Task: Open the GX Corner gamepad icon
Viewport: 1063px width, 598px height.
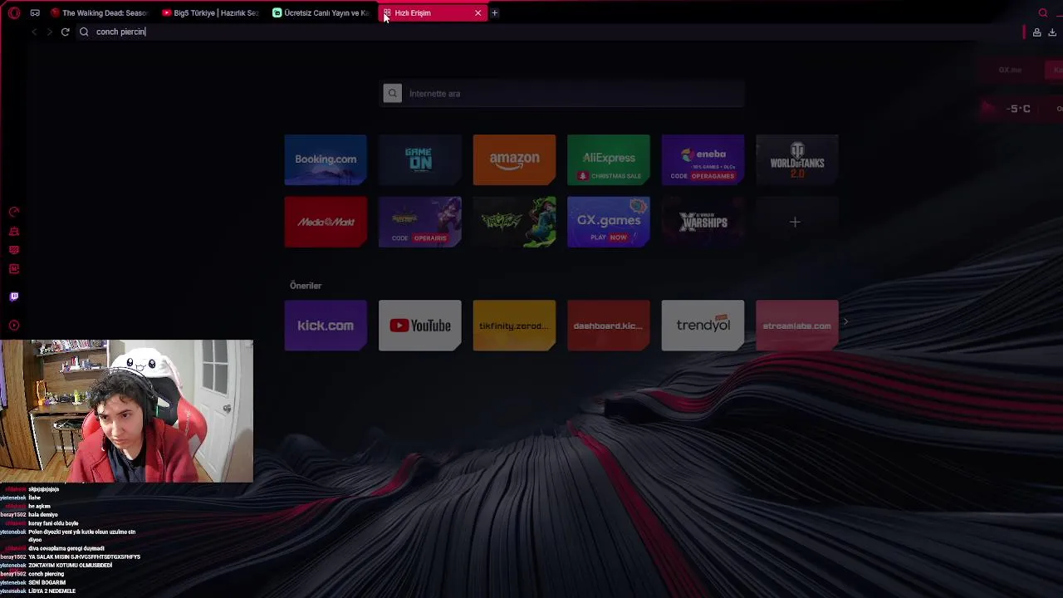Action: pyautogui.click(x=35, y=12)
